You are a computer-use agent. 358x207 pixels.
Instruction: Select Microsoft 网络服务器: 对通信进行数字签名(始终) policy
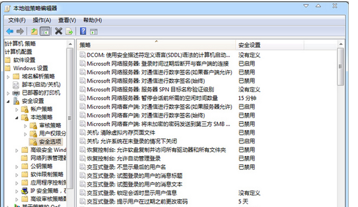(x=146, y=81)
